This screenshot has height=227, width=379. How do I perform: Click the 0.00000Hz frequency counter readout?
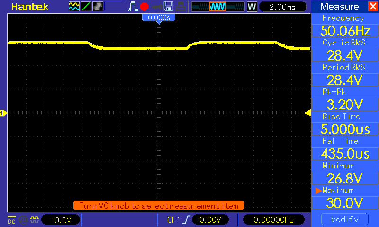(x=273, y=220)
